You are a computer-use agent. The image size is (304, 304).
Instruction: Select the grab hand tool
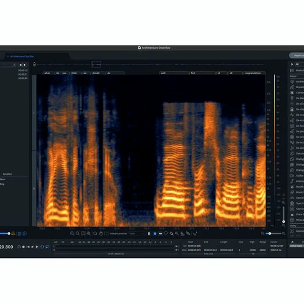tap(101, 233)
